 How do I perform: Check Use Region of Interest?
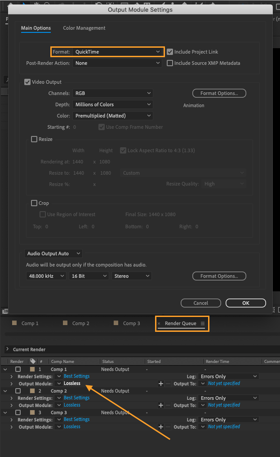coord(43,214)
